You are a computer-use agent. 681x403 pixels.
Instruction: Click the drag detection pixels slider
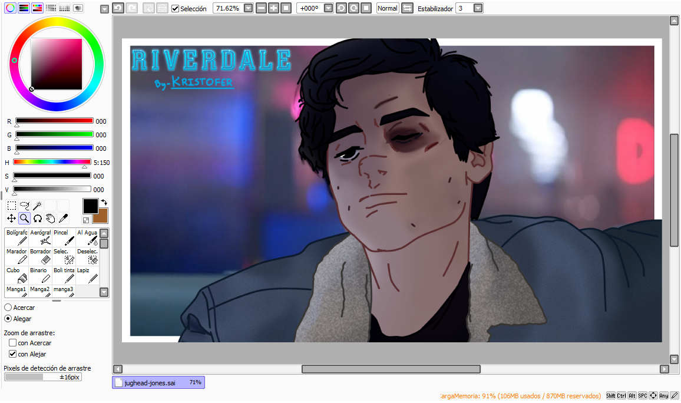point(42,377)
